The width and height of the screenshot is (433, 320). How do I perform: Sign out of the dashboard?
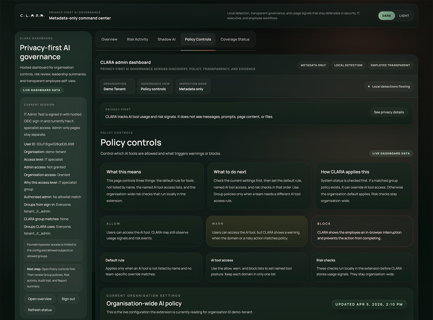[x=68, y=299]
